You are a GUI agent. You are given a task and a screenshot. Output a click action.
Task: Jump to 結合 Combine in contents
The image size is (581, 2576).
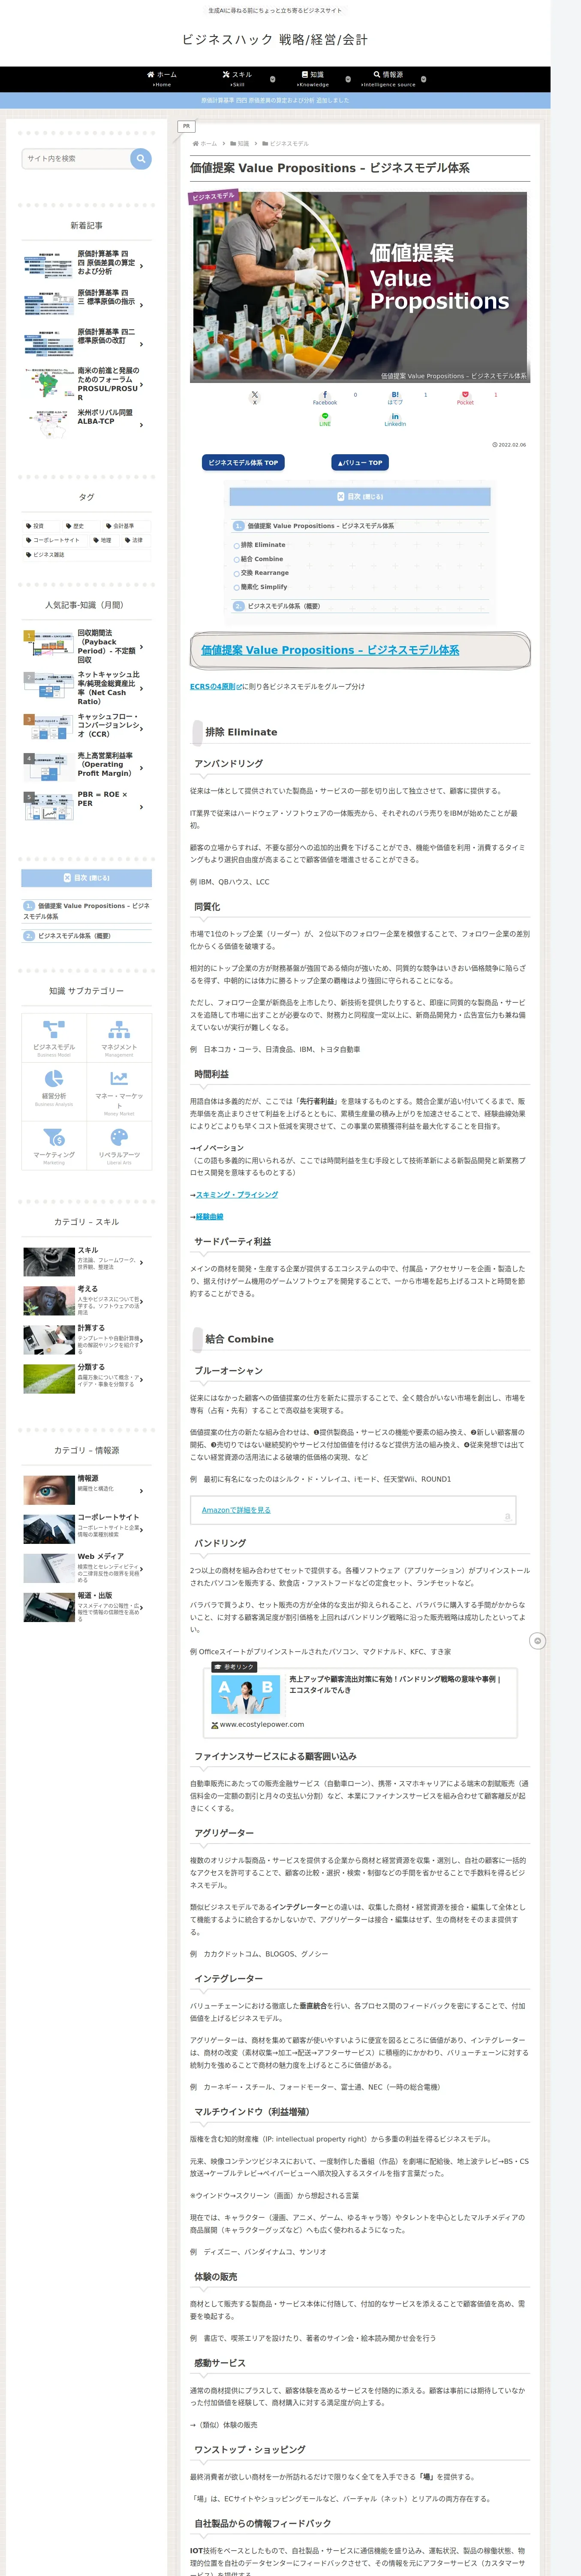(262, 559)
